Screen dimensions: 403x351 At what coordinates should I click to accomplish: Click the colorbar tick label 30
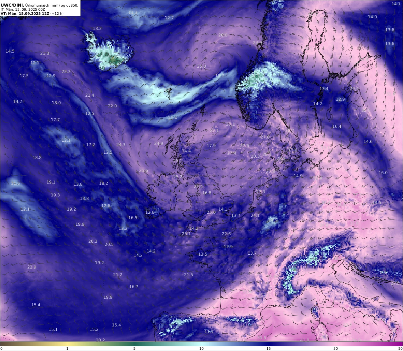(x=336, y=348)
